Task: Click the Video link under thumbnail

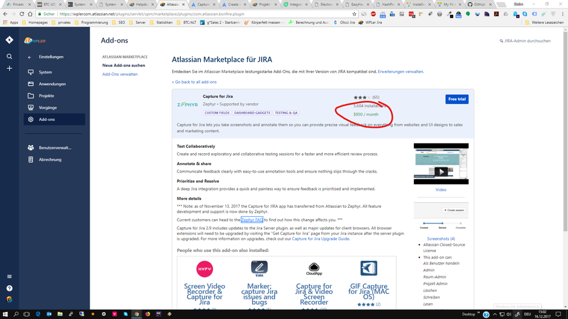Action: pyautogui.click(x=441, y=190)
